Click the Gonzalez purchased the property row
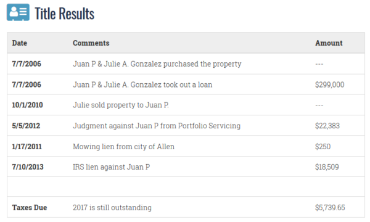The image size is (370, 222). tap(186, 64)
